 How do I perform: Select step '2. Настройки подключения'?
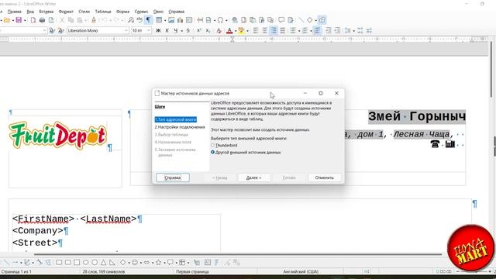(x=180, y=127)
